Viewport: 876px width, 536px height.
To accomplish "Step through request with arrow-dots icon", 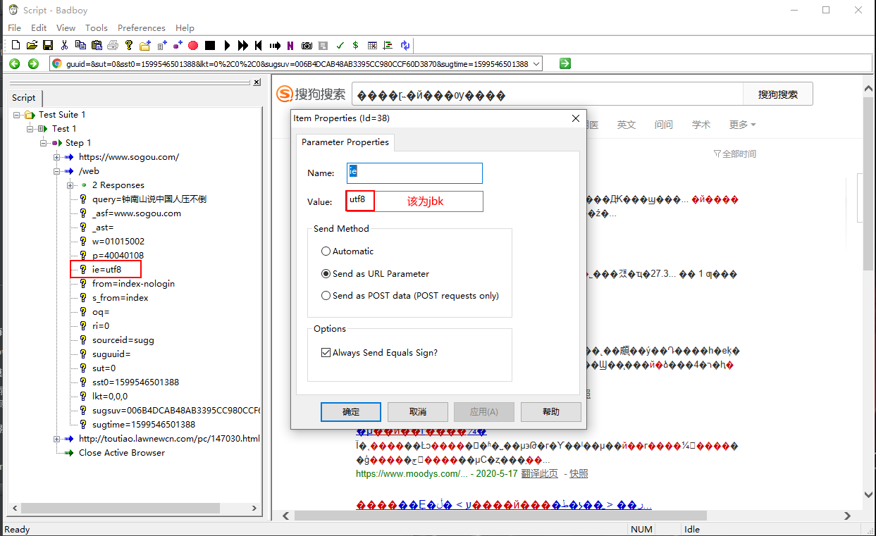I will pyautogui.click(x=275, y=45).
